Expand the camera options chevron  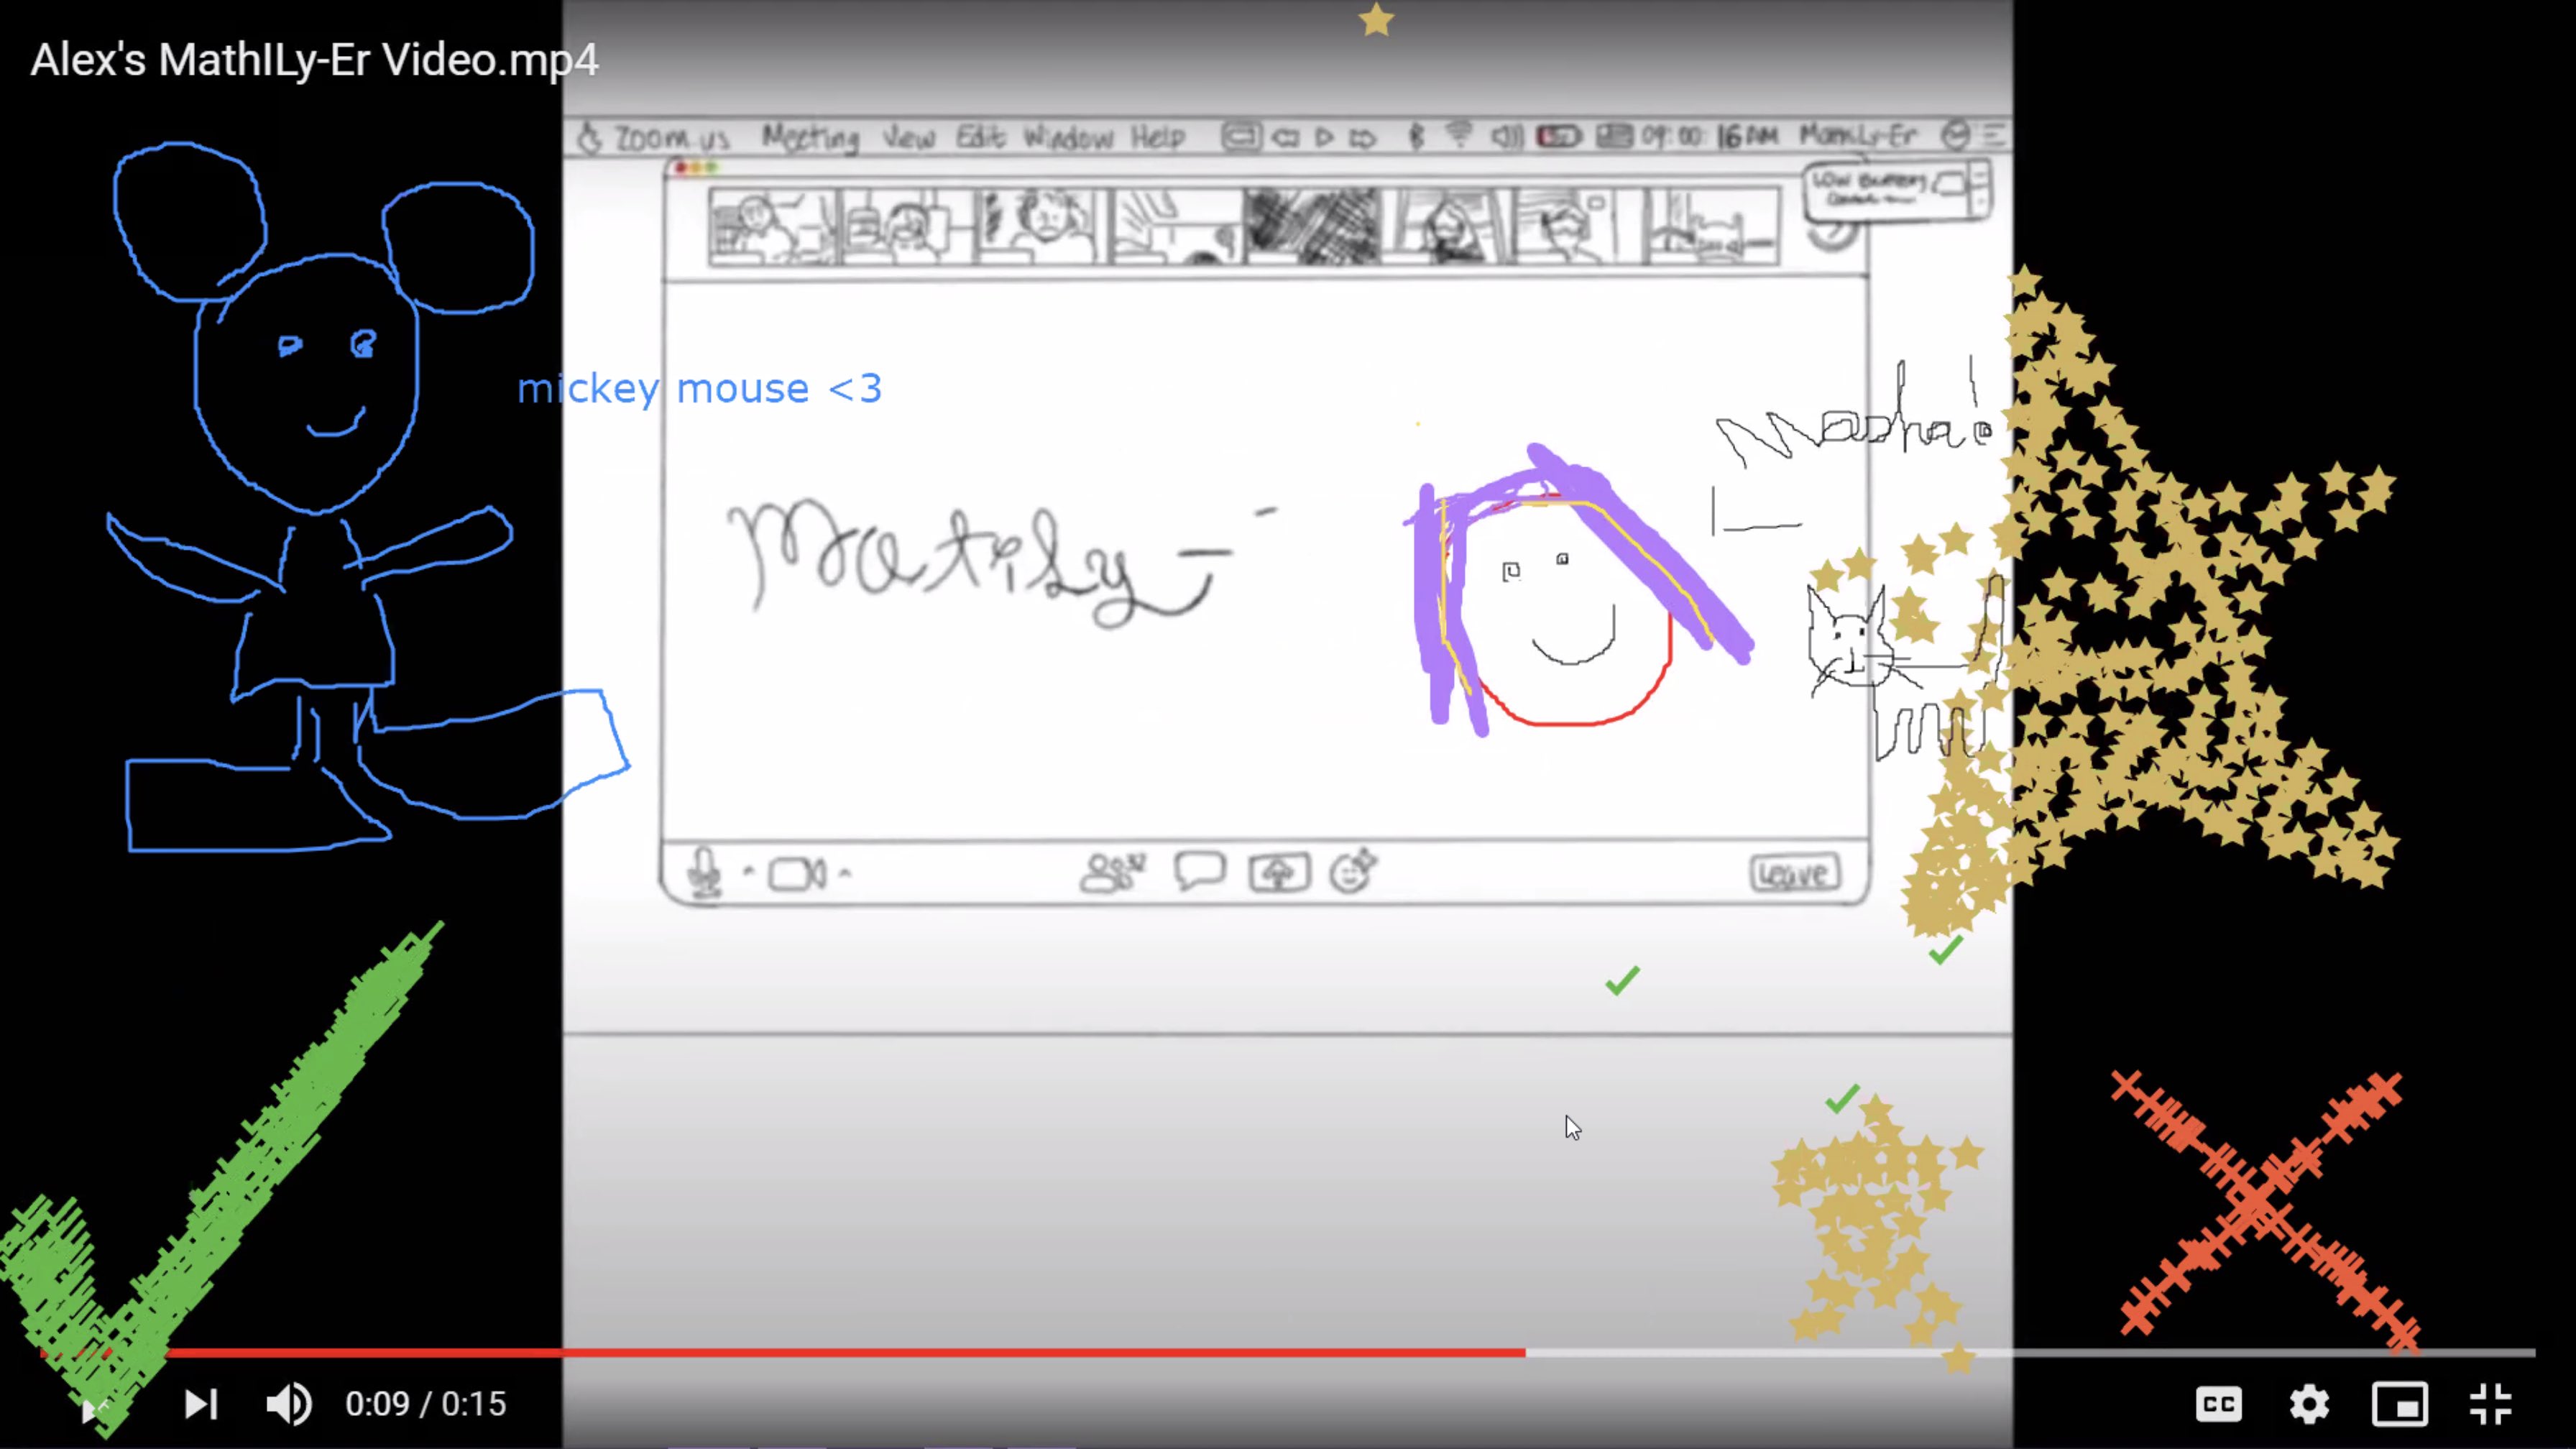845,875
